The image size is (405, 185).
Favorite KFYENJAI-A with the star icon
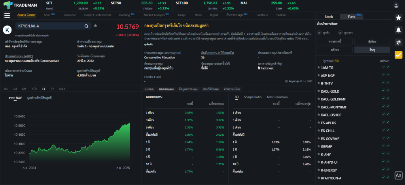95,26
